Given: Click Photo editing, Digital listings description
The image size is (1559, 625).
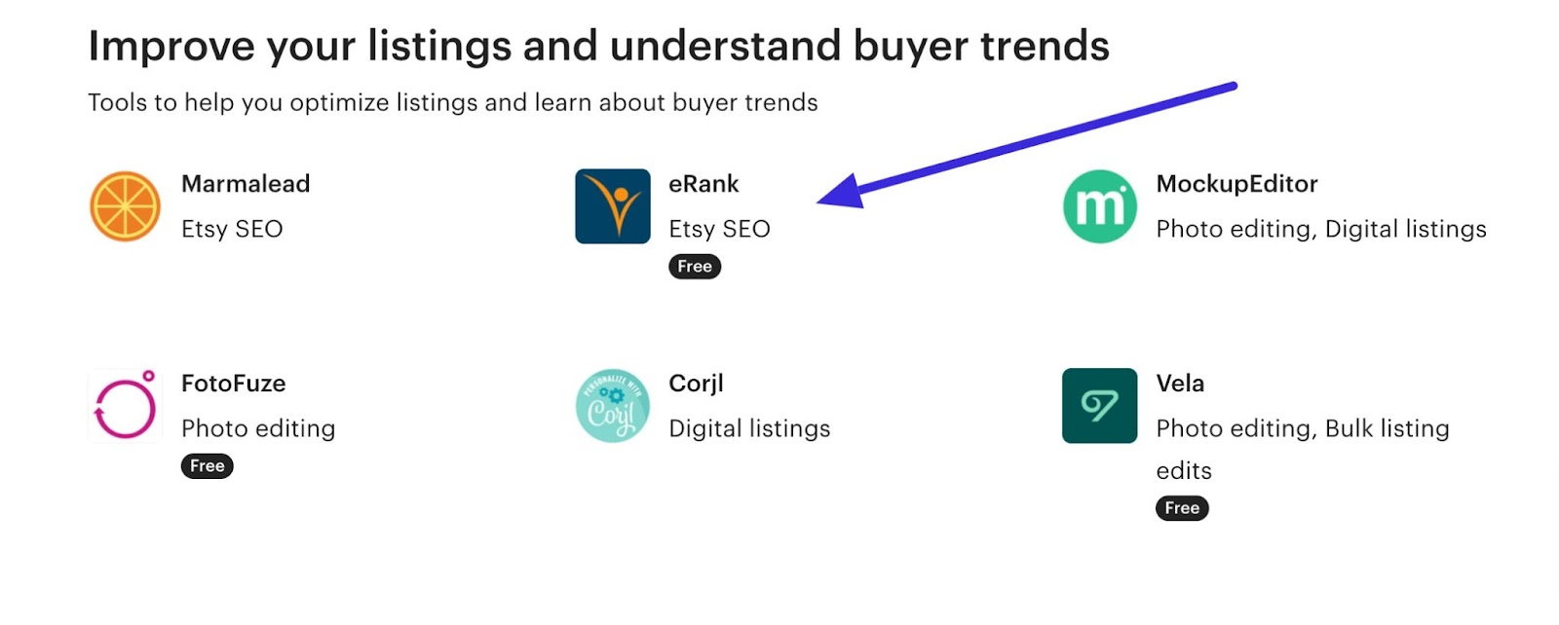Looking at the screenshot, I should click(x=1321, y=230).
